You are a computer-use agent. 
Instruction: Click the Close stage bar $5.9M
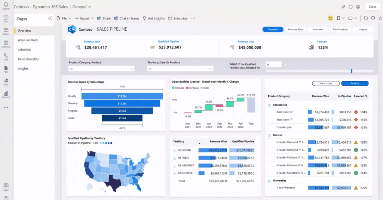[x=122, y=118]
